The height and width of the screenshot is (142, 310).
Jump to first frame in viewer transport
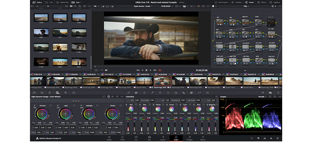(138, 70)
